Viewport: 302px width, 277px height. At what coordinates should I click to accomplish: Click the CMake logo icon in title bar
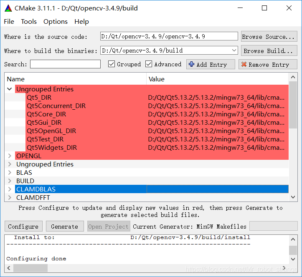(x=8, y=8)
